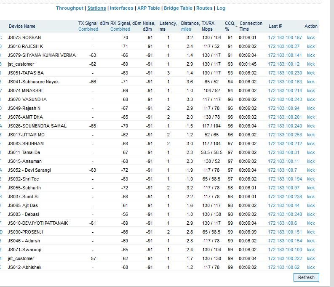Select device name JS030-PROSENJI
This screenshot has height=287, width=334.
25,232
